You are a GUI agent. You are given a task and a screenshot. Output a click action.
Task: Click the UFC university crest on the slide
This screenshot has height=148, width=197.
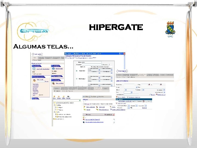point(170,28)
